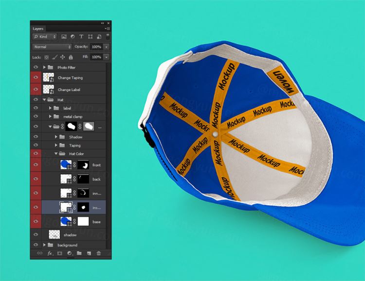Collapse the Hat Color group
365x281 pixels.
tap(56, 153)
